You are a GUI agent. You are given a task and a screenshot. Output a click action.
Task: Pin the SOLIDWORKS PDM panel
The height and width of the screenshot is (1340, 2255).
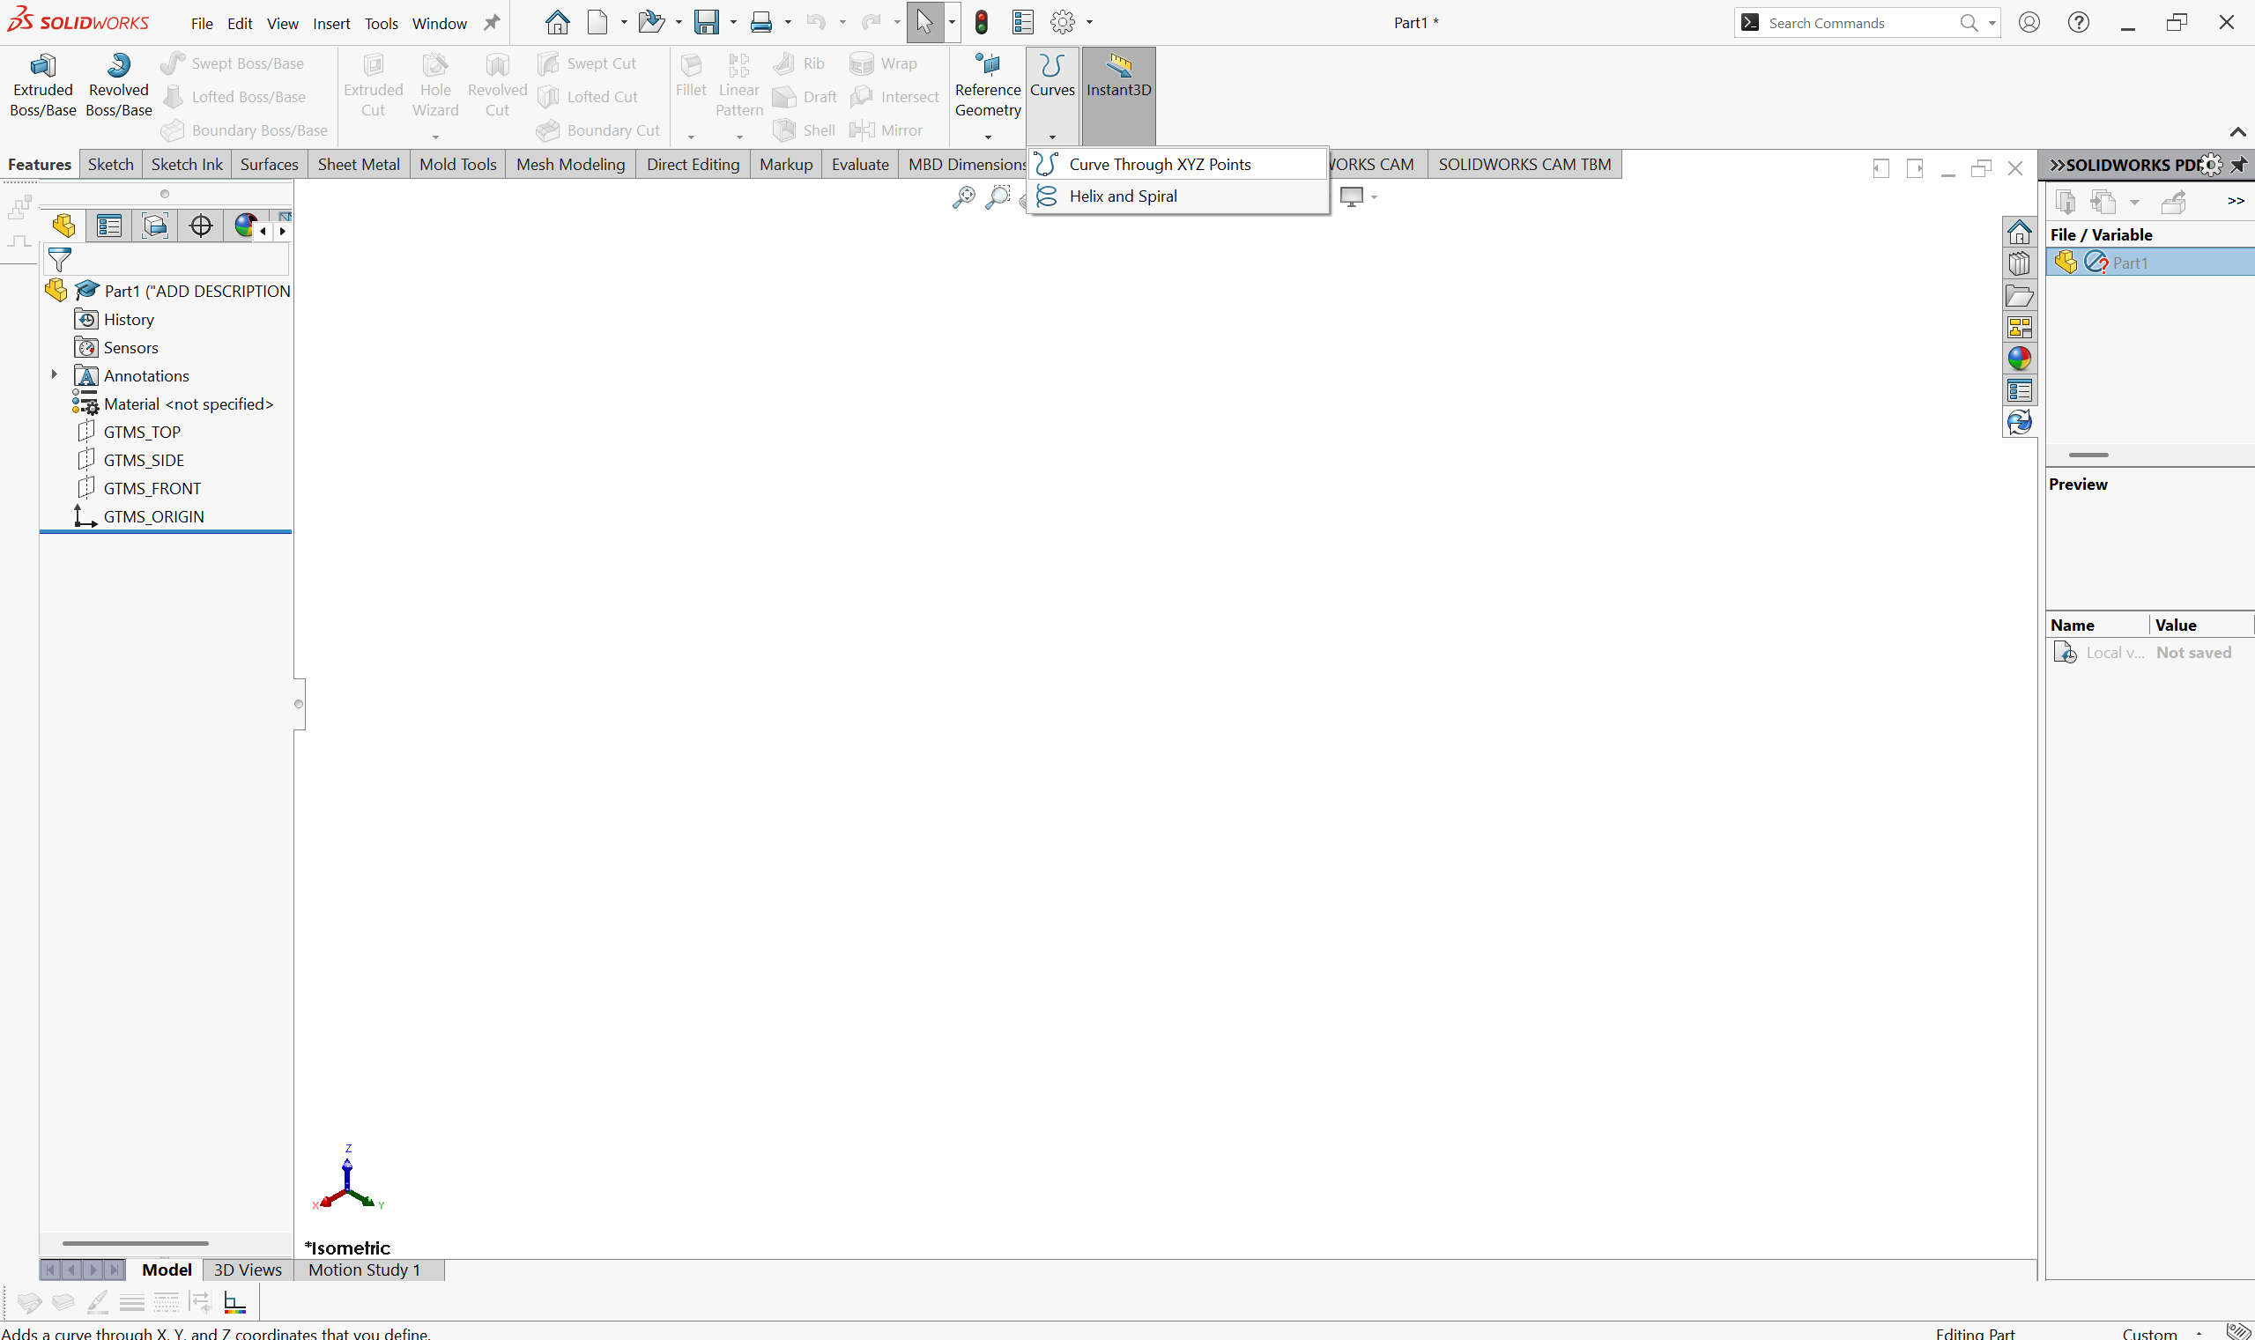coord(2239,166)
